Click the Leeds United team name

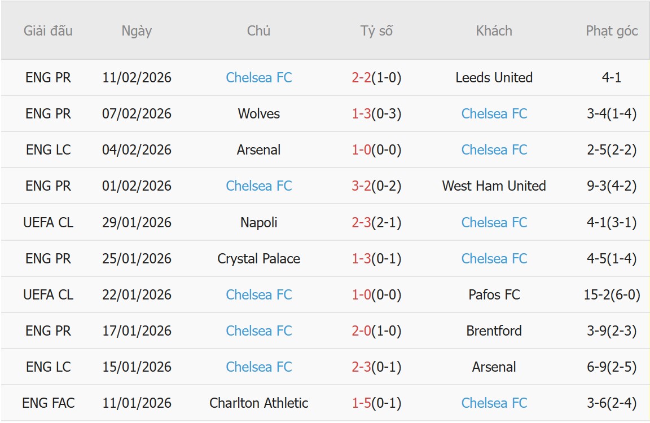click(x=494, y=78)
